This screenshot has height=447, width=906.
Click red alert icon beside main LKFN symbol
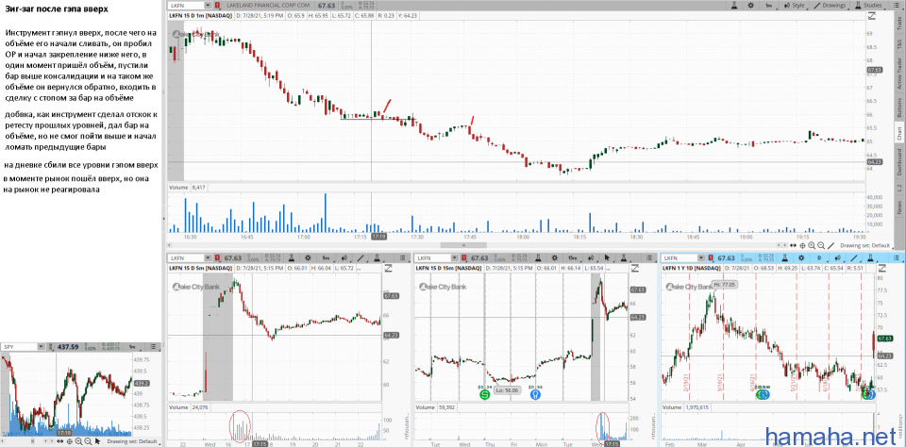[x=216, y=6]
